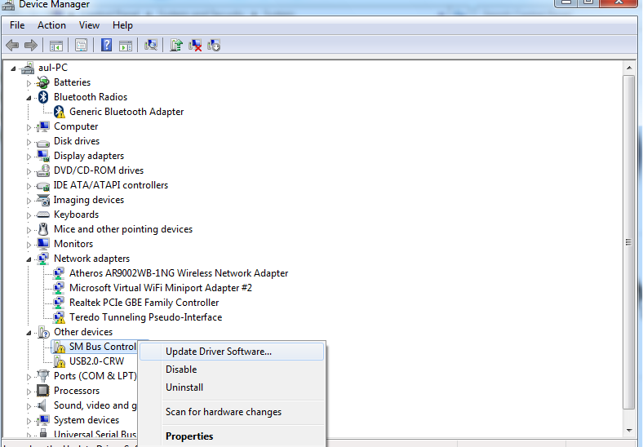Click the Bluetooth Radios icon
This screenshot has width=643, height=447.
43,97
